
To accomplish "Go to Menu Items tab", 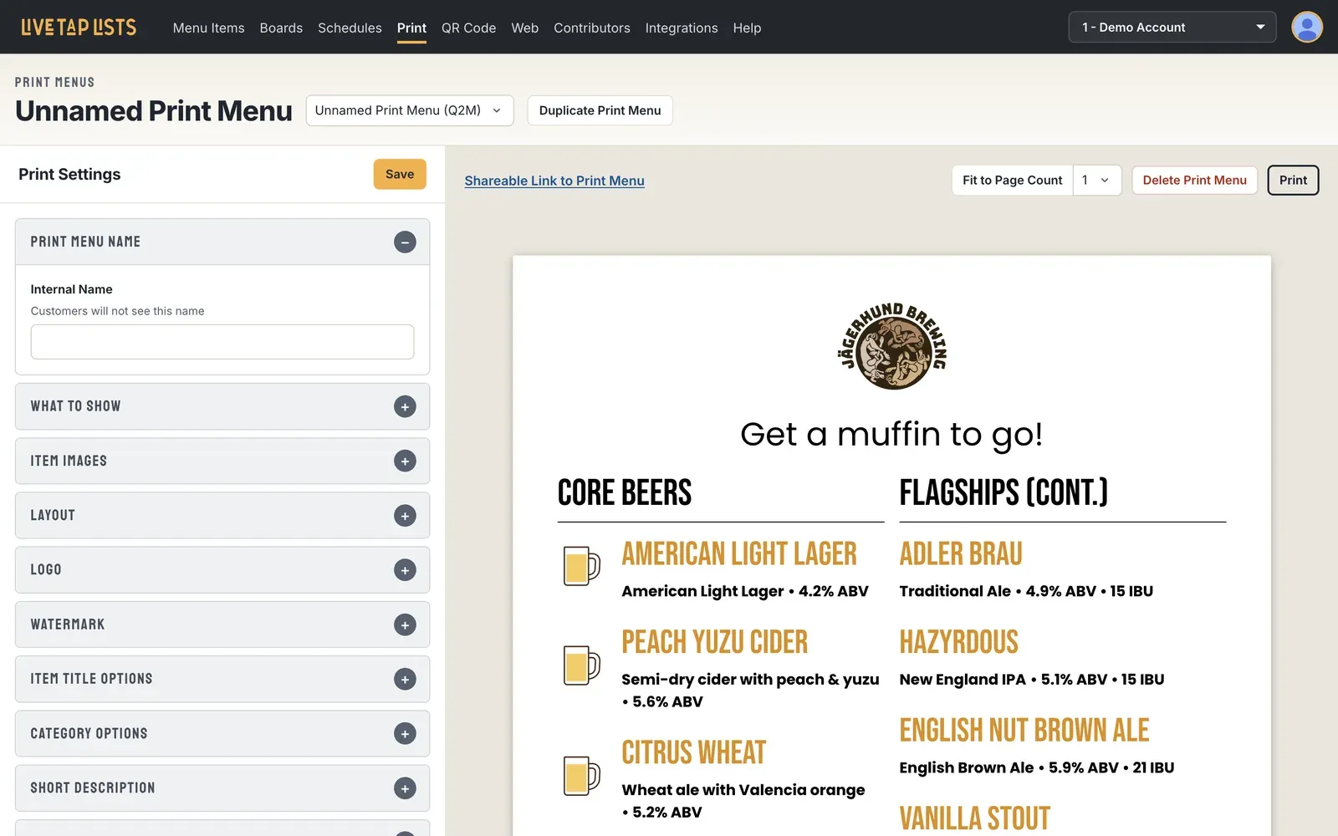I will (x=209, y=28).
